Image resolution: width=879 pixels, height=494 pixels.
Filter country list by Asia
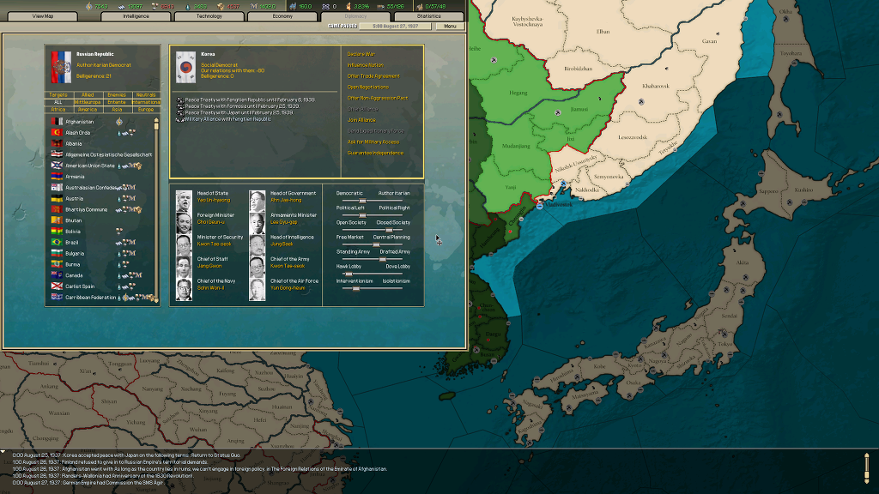pos(117,110)
